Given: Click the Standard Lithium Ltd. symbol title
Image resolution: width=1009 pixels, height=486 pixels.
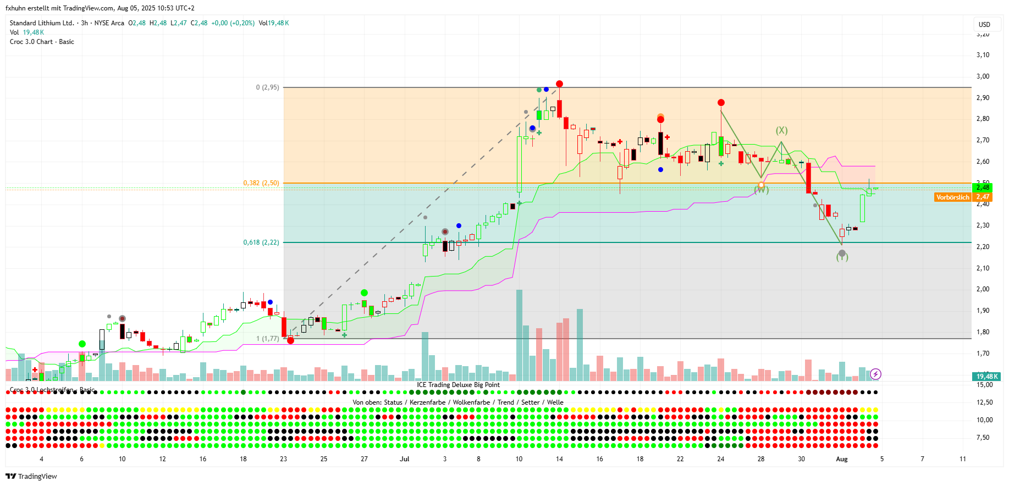Looking at the screenshot, I should point(42,23).
